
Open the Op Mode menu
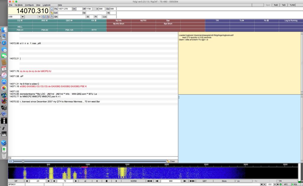pos(19,5)
